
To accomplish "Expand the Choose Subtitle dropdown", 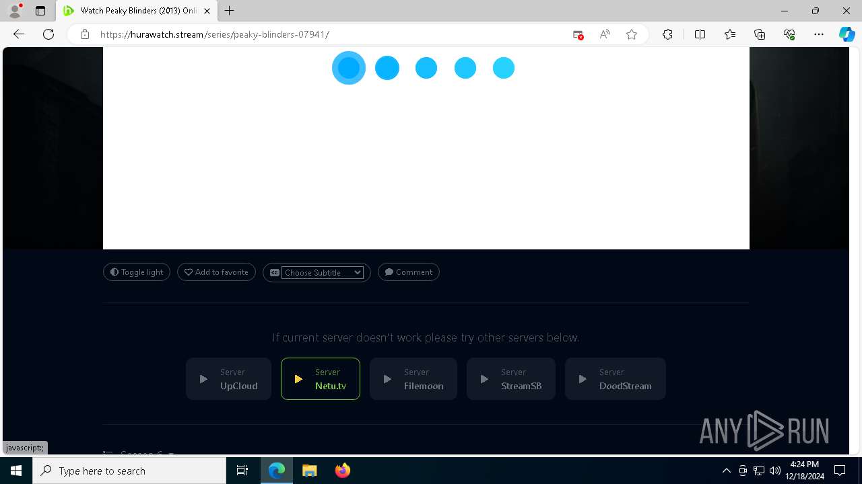I will point(323,272).
